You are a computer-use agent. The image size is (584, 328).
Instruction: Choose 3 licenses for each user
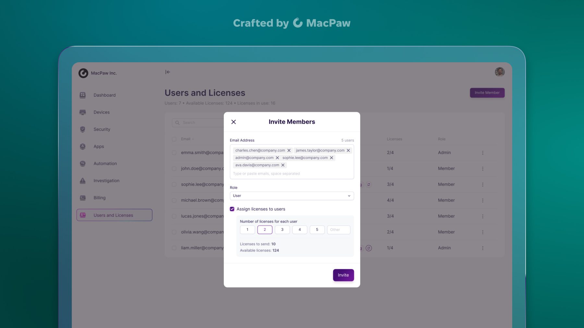[x=282, y=230]
